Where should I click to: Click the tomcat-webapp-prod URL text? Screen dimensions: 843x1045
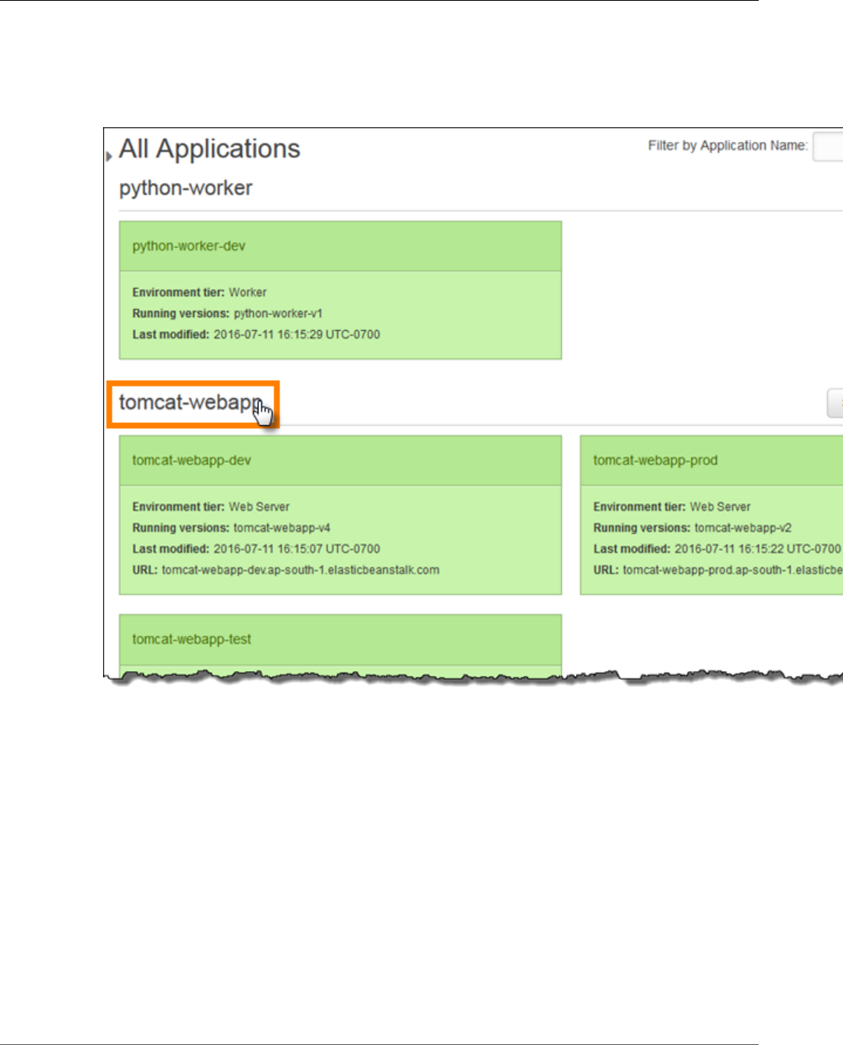[x=732, y=570]
